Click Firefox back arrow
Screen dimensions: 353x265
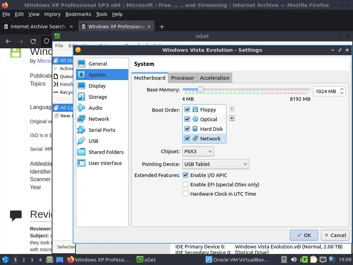[8, 41]
